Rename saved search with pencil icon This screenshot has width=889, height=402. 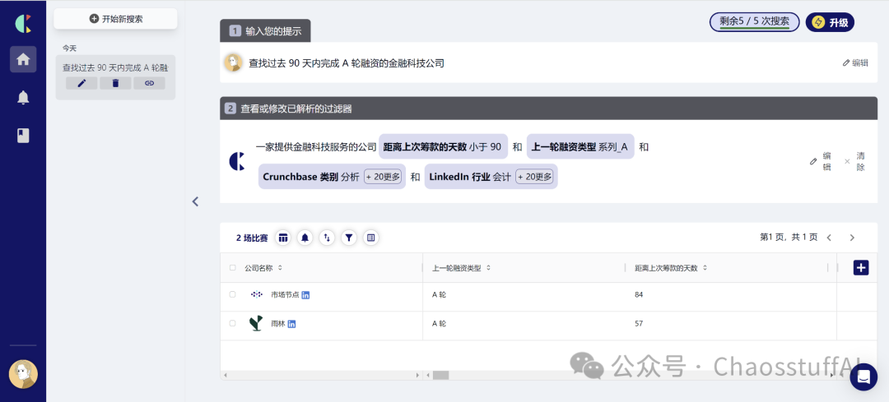click(x=81, y=83)
